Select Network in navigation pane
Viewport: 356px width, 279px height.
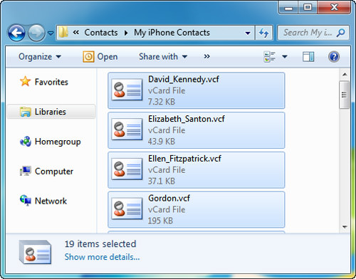(x=51, y=201)
